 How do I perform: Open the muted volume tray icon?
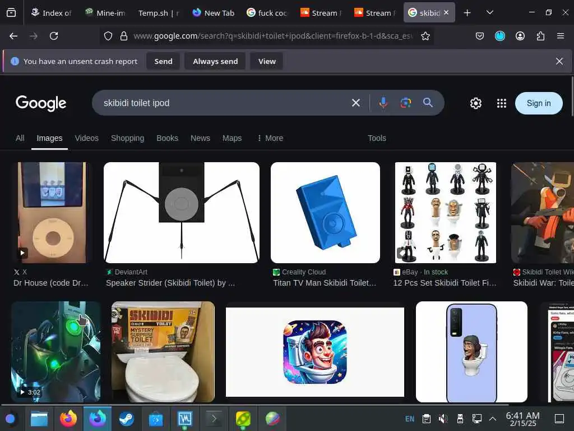click(x=443, y=419)
